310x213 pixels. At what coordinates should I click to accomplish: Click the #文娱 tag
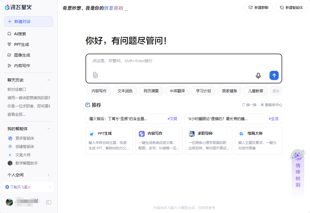tap(173, 119)
